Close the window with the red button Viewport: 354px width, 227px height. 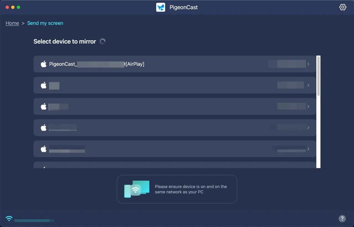coord(7,7)
